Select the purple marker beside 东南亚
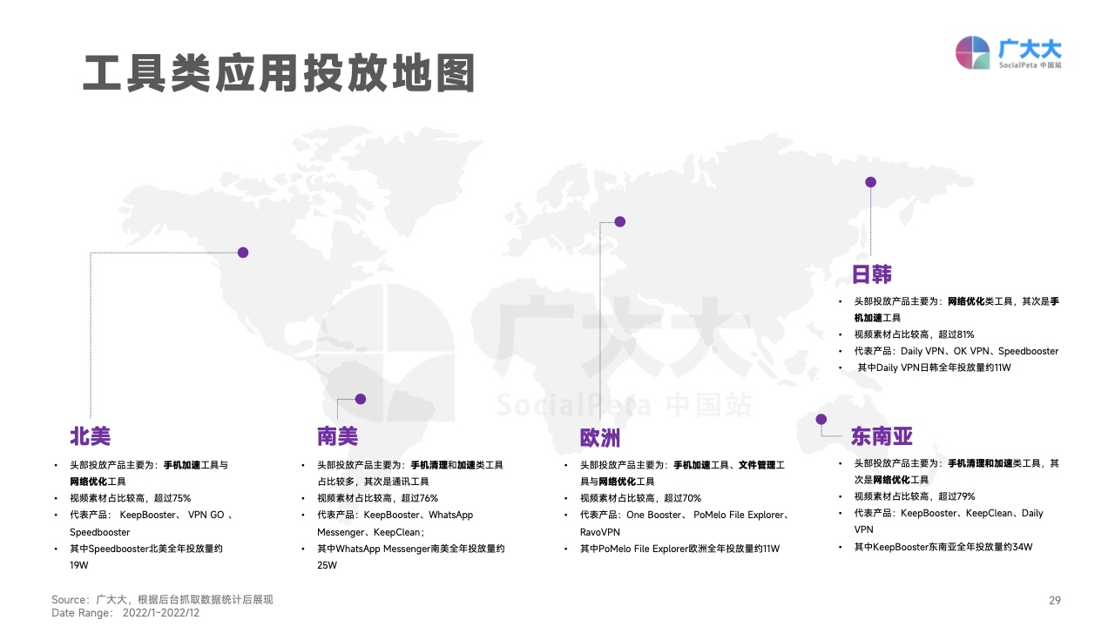The height and width of the screenshot is (627, 1115). [x=821, y=419]
